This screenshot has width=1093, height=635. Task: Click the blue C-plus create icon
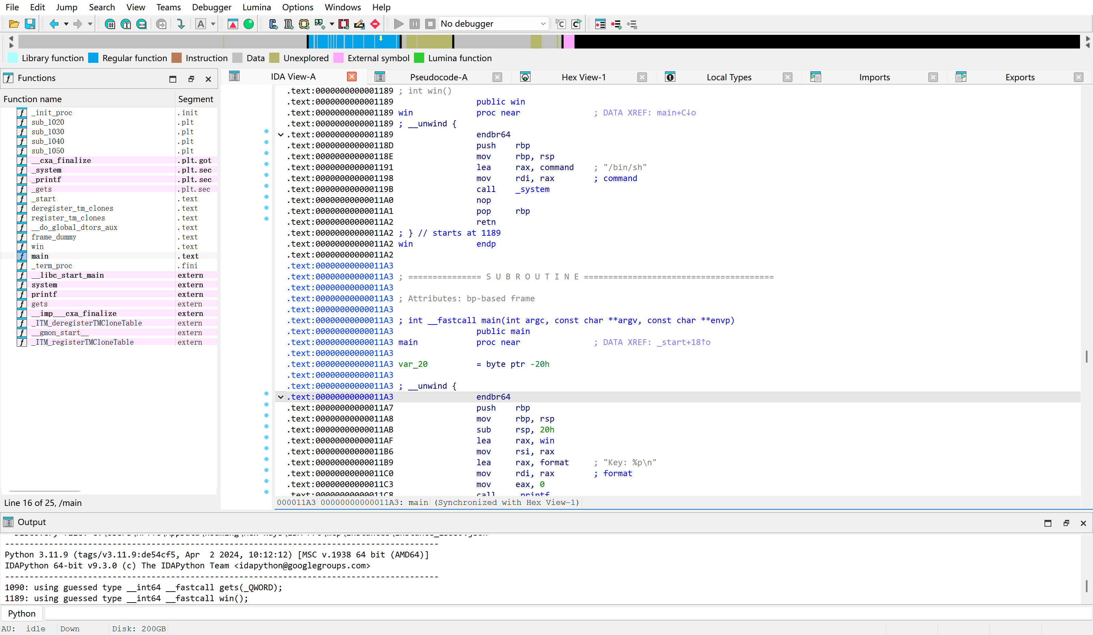tap(273, 24)
